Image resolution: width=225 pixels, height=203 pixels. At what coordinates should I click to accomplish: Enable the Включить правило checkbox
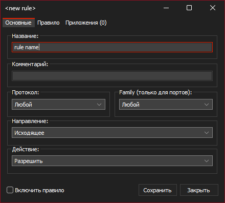pyautogui.click(x=10, y=190)
